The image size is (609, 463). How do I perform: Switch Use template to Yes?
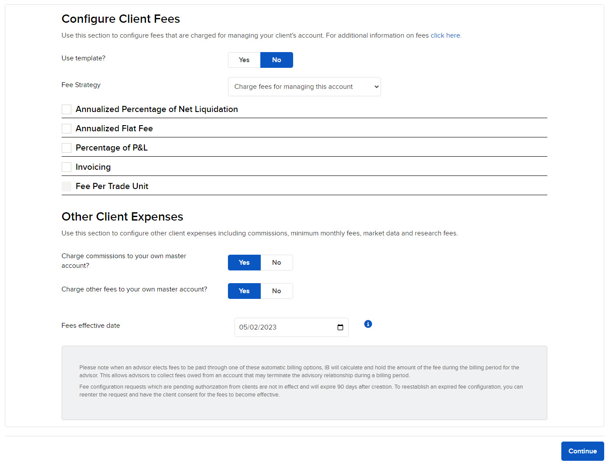click(x=244, y=60)
